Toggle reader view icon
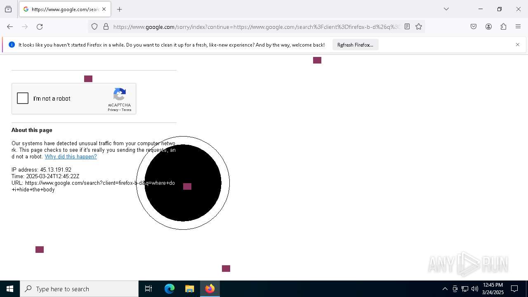This screenshot has height=297, width=528. 407,27
